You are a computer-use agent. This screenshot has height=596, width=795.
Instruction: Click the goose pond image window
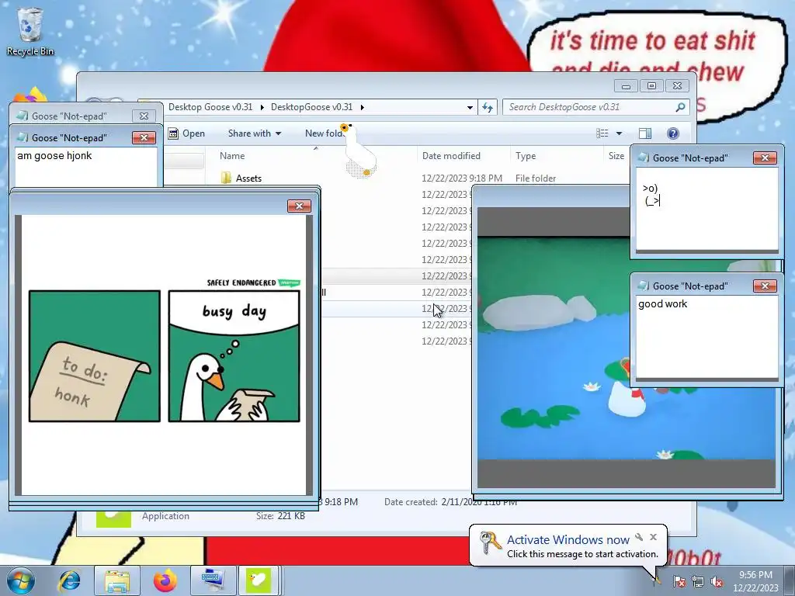pos(553,348)
